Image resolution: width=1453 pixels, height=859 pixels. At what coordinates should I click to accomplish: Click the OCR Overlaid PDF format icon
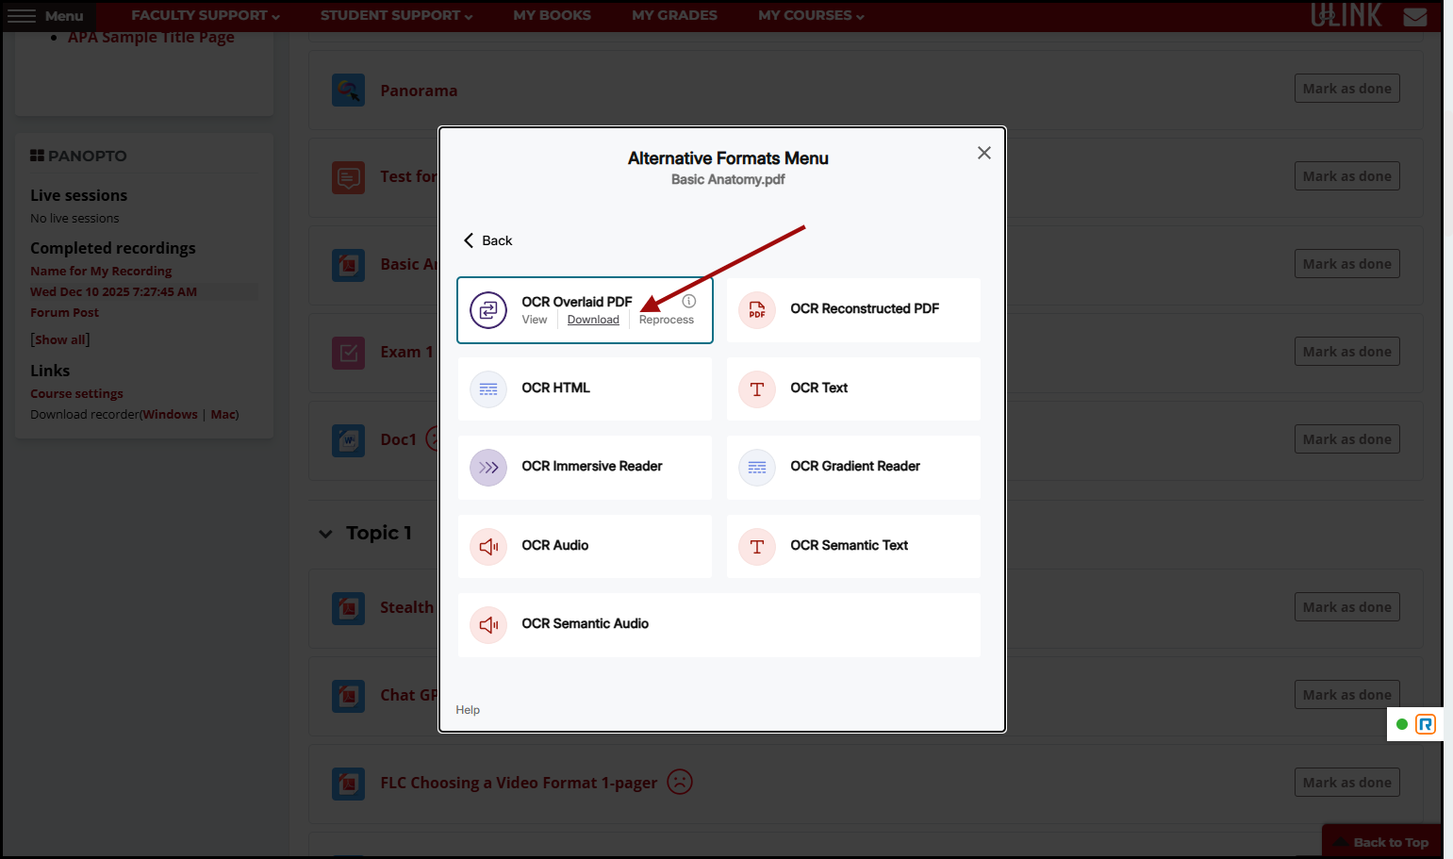point(488,310)
